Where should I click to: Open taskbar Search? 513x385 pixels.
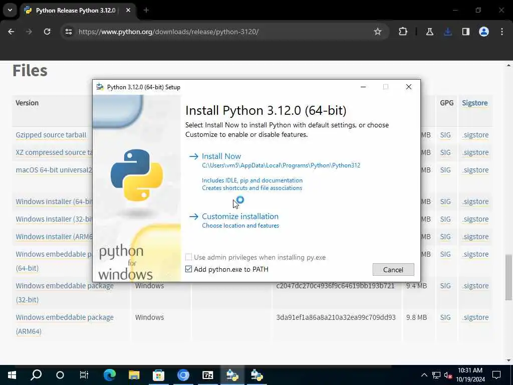(x=36, y=375)
